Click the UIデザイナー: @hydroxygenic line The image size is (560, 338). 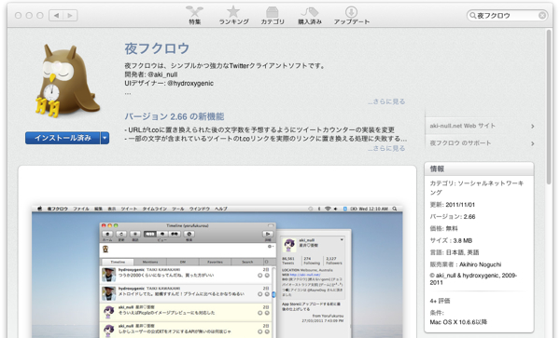[x=169, y=84]
